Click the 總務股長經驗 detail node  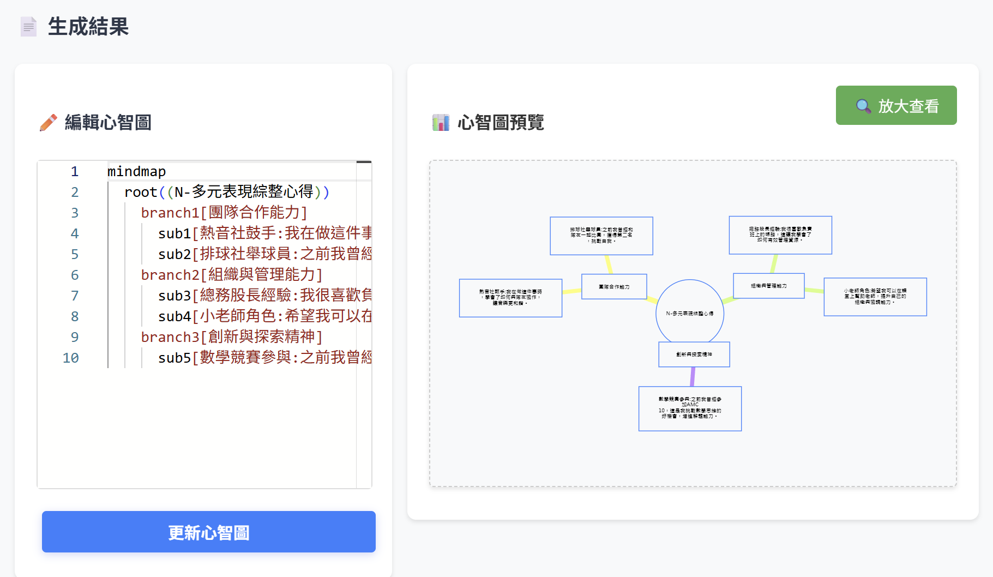780,235
